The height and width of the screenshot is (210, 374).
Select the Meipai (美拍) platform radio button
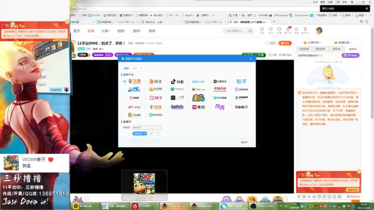189,107
